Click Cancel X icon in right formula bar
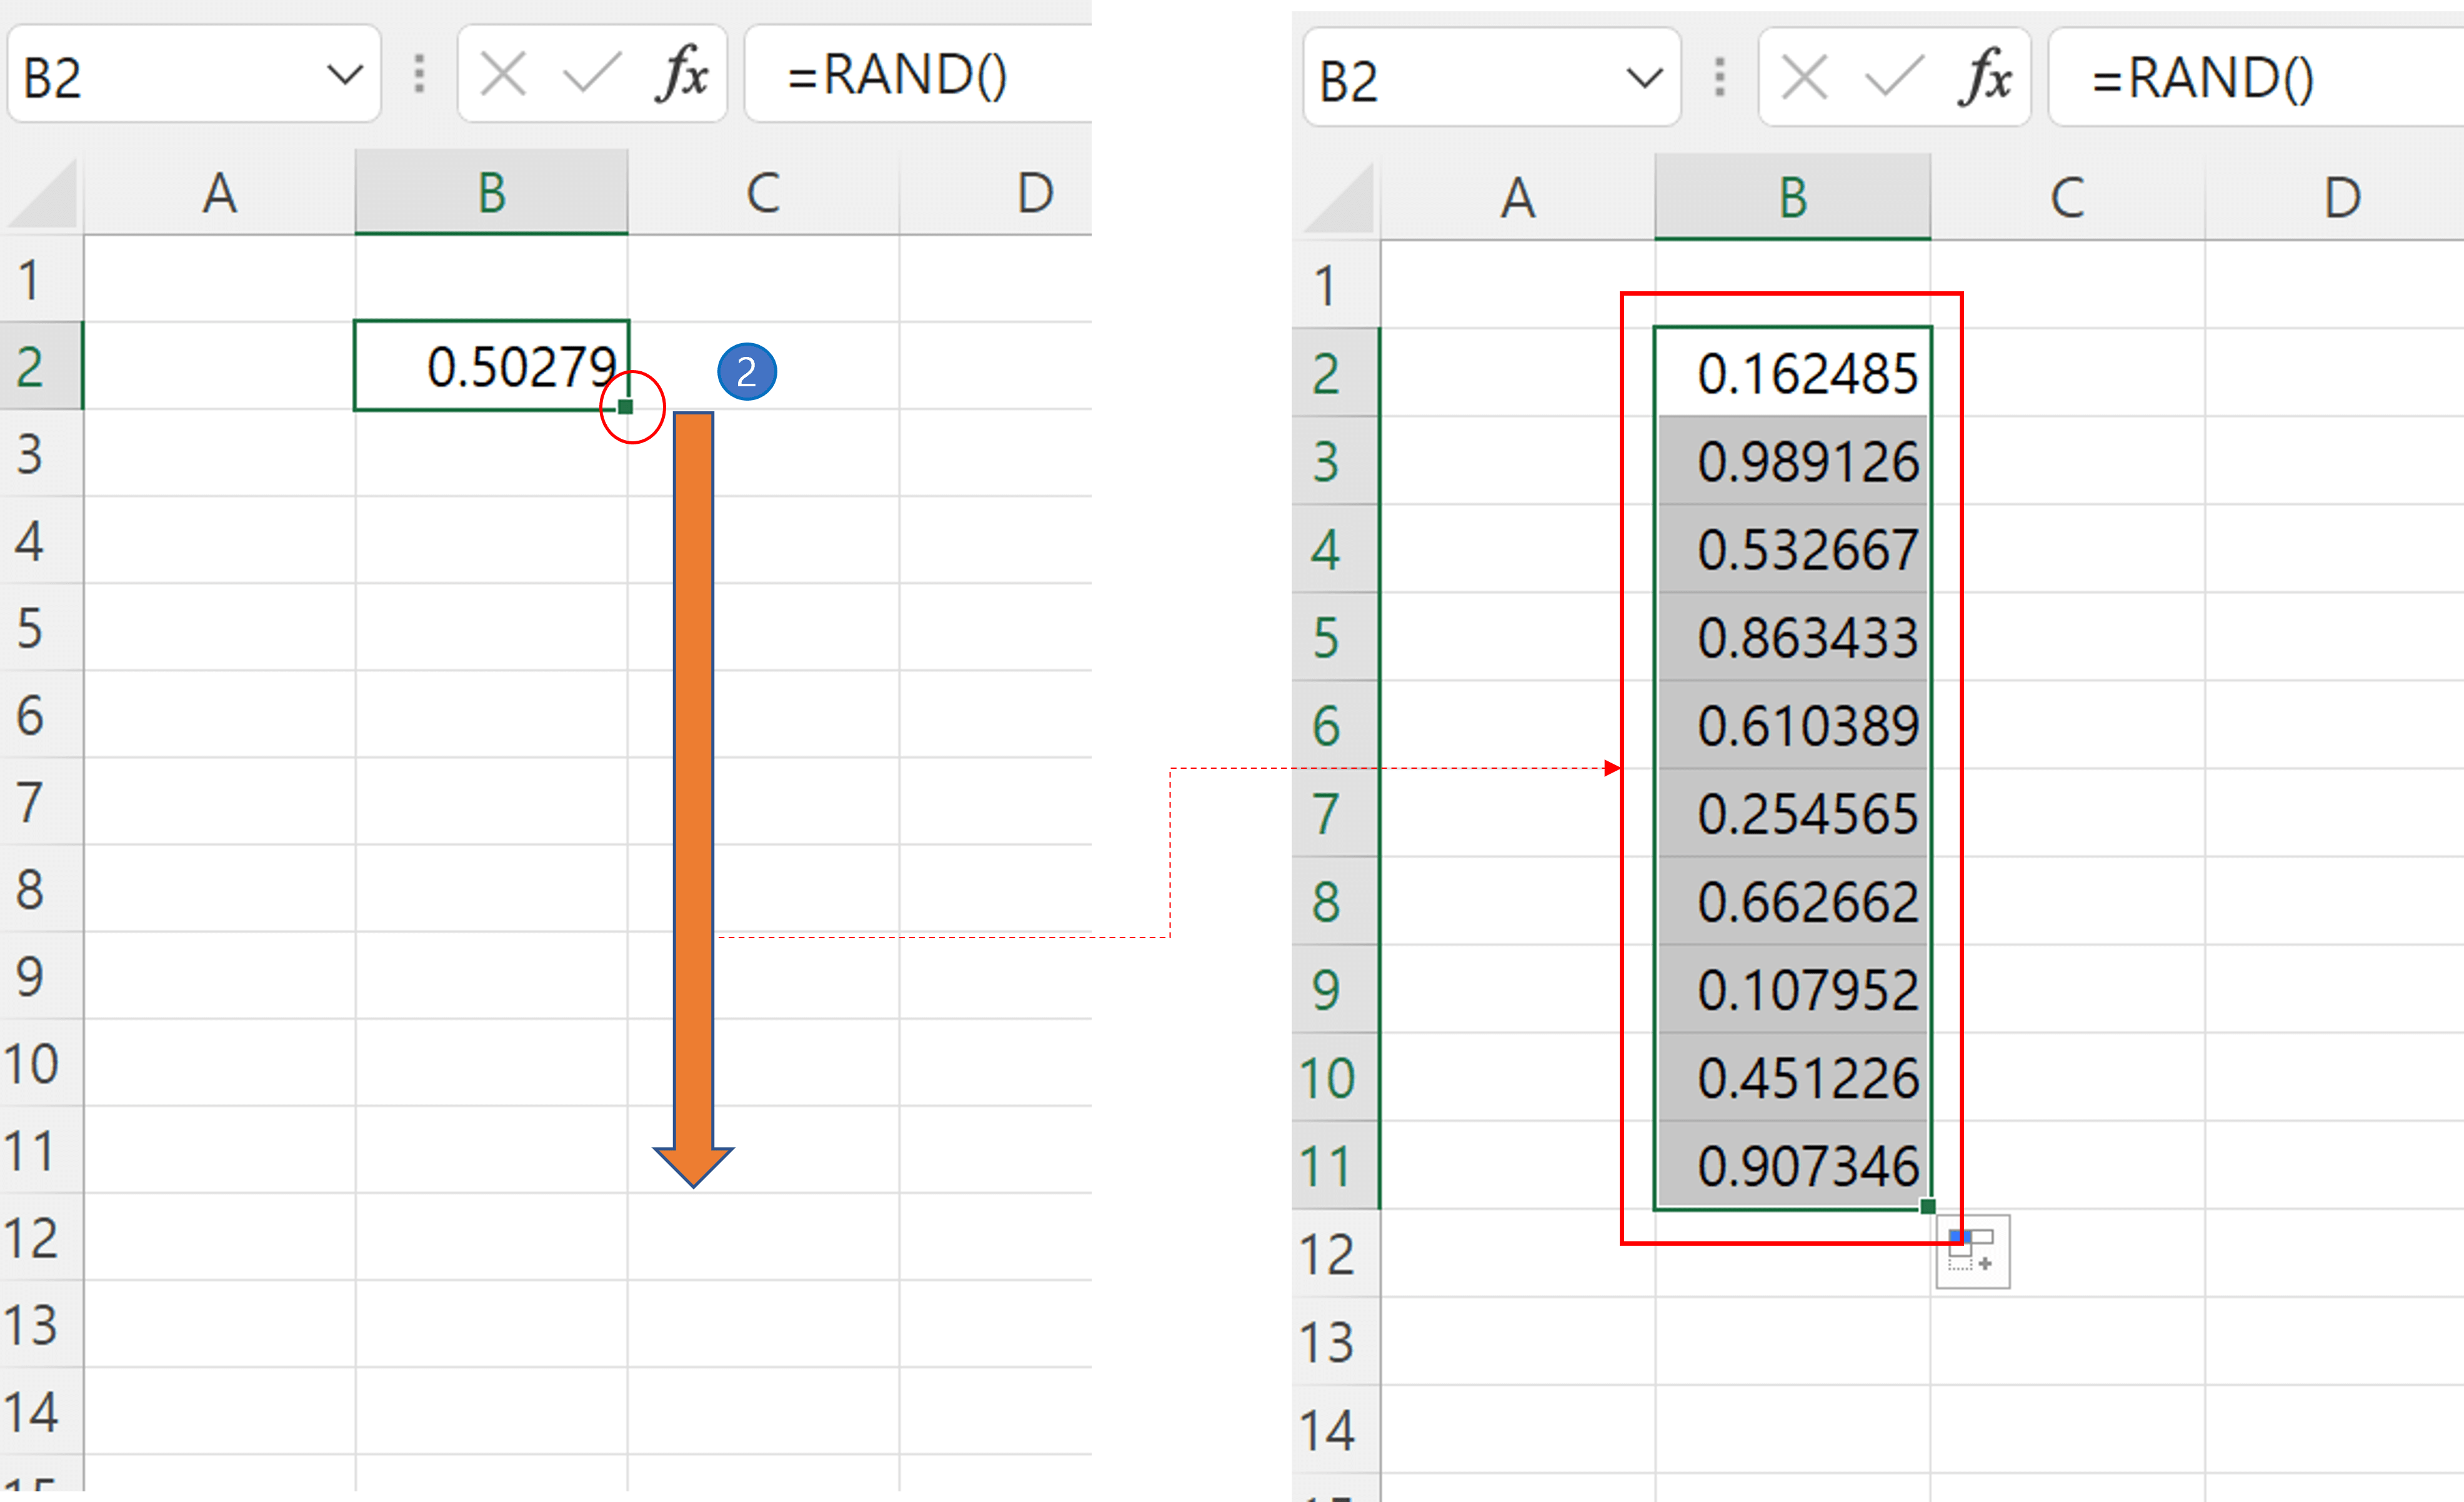Viewport: 2464px width, 1502px height. click(1805, 78)
